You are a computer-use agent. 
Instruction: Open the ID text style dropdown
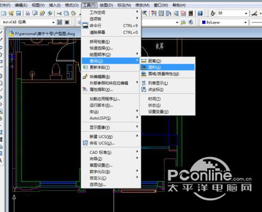coord(246,13)
